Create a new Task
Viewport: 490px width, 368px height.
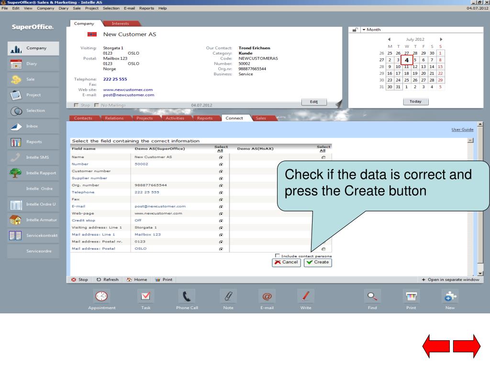[145, 296]
